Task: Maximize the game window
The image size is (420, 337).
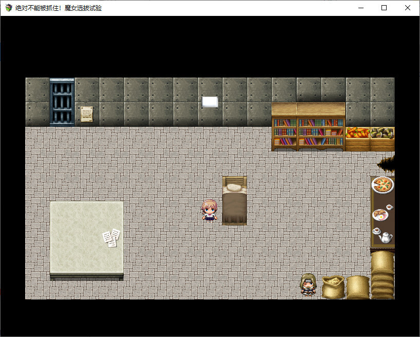Action: pyautogui.click(x=384, y=8)
